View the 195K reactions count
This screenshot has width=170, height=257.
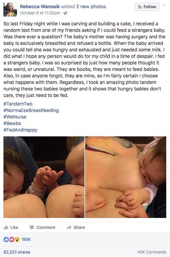[26, 240]
